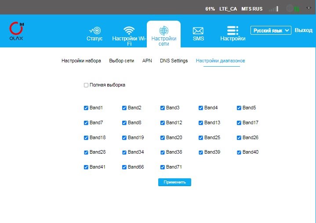
Task: Click the Выход logout link
Action: [303, 30]
